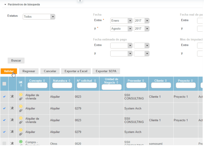This screenshot has height=147, width=204.
Task: Click the Buscar button
Action: coord(16,60)
